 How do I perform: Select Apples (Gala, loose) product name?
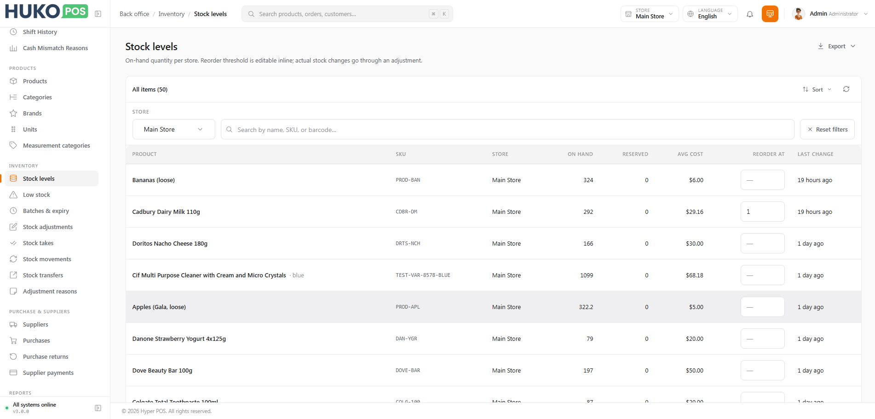(x=159, y=307)
